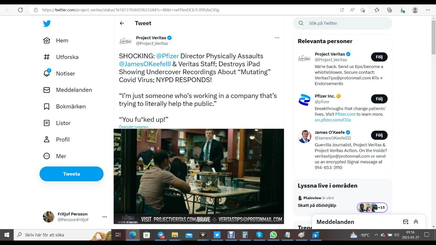Click the padlock site info icon
This screenshot has height=245, width=436.
[x=36, y=10]
